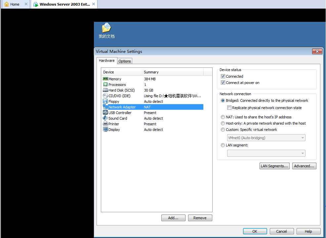
Task: Click the Advanced... button
Action: click(x=304, y=166)
